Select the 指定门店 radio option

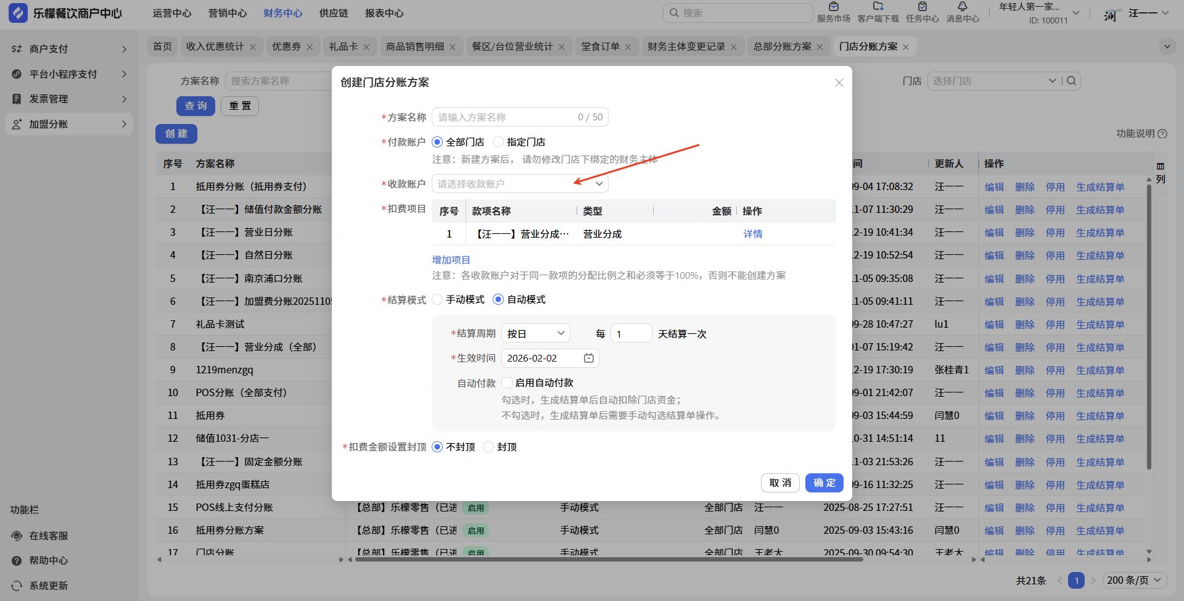[498, 143]
